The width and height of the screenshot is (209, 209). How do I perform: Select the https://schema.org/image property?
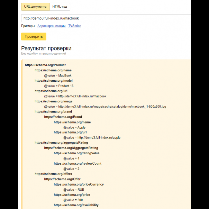pyautogui.click(x=54, y=101)
